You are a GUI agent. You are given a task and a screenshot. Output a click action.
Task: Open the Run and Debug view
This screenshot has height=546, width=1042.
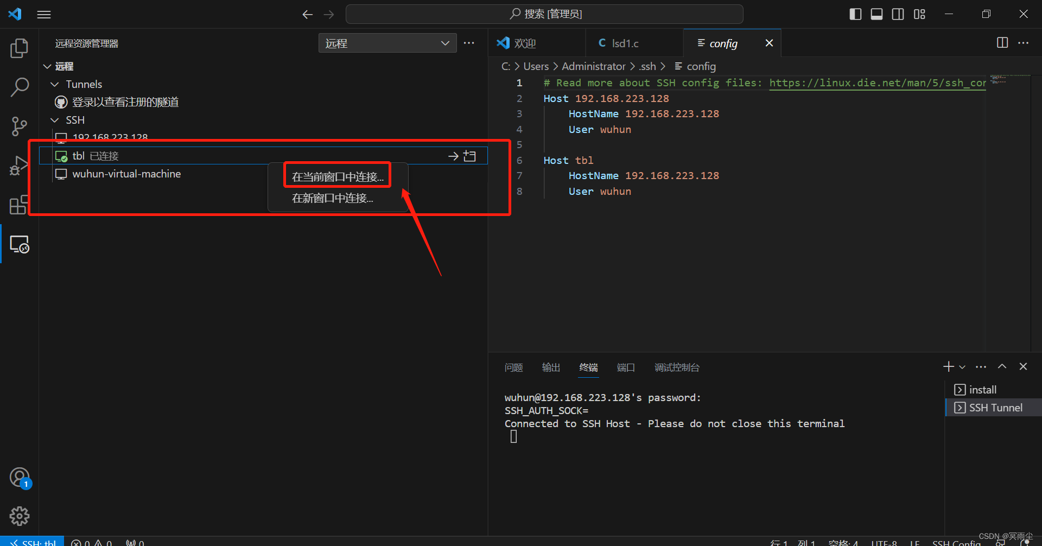[20, 165]
